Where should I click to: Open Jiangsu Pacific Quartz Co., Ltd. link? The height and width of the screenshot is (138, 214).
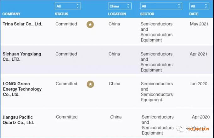coord(18,120)
